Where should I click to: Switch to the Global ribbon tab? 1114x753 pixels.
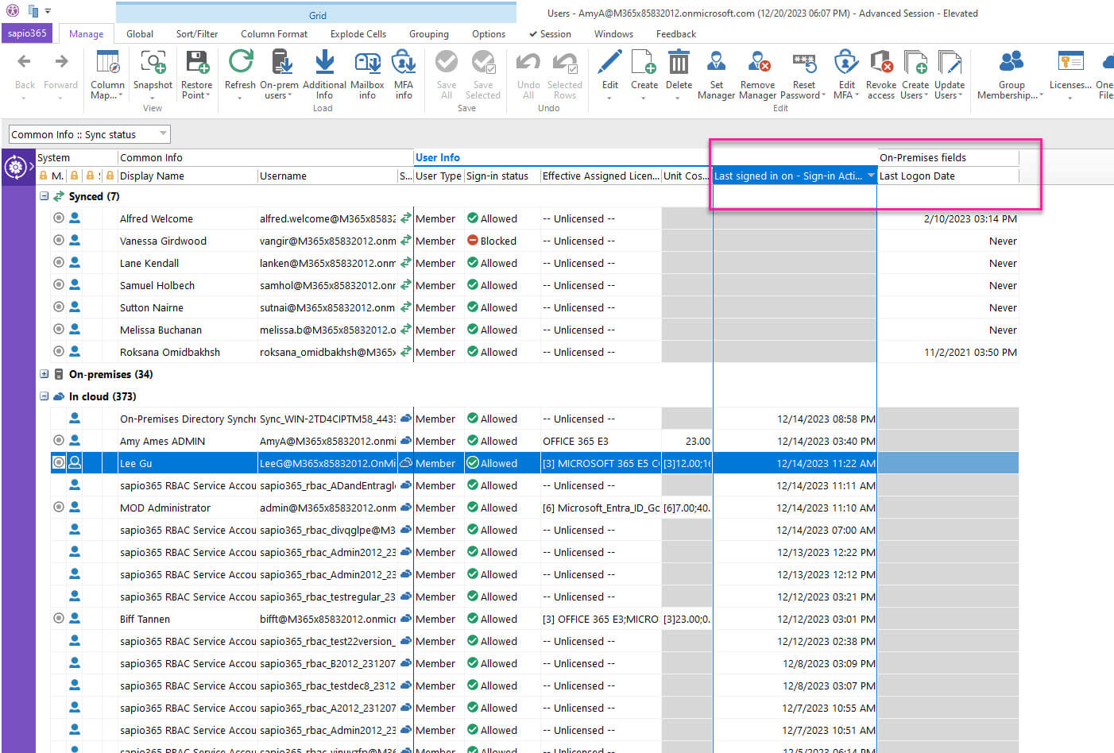(x=140, y=34)
